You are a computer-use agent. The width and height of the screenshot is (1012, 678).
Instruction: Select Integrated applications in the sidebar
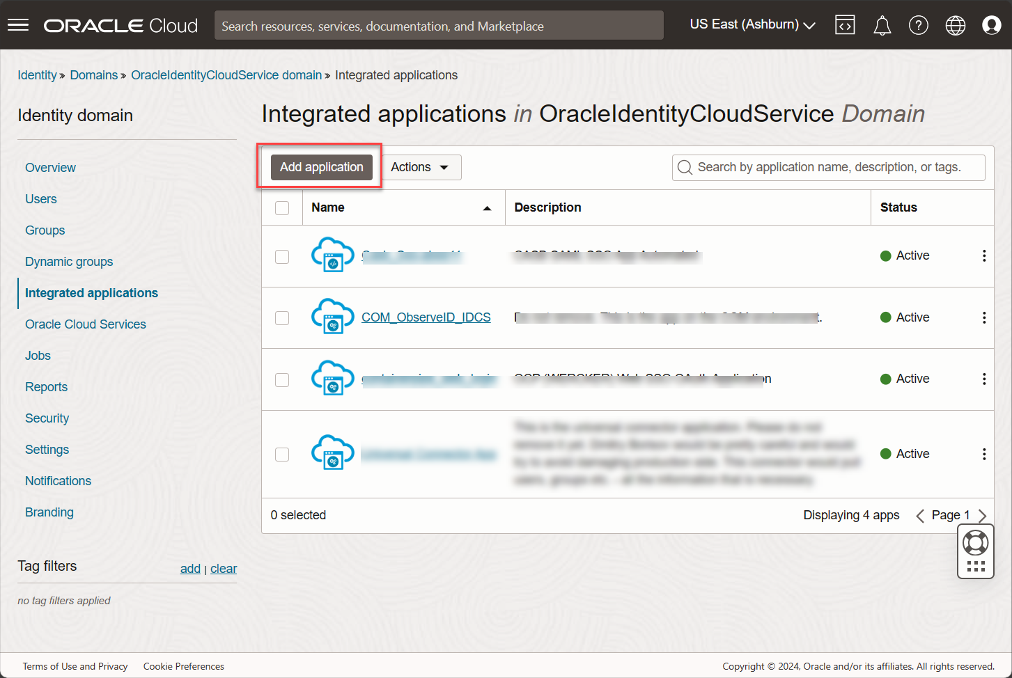[x=91, y=292]
